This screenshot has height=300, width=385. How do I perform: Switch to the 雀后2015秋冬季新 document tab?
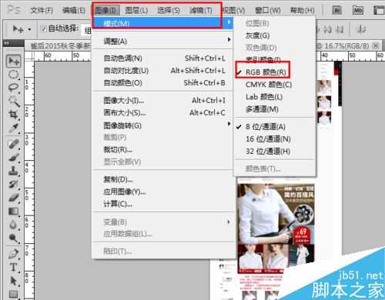point(61,46)
